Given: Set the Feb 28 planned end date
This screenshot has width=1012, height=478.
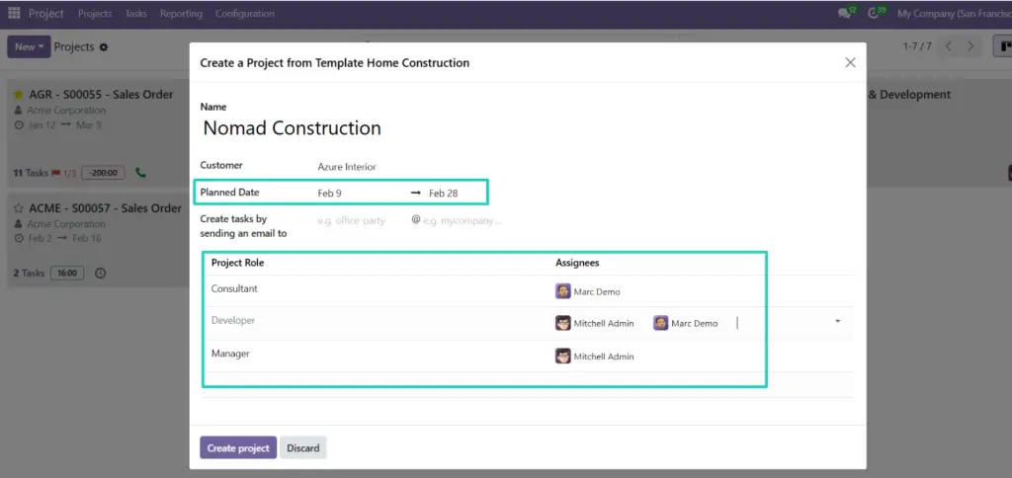Looking at the screenshot, I should coord(444,193).
